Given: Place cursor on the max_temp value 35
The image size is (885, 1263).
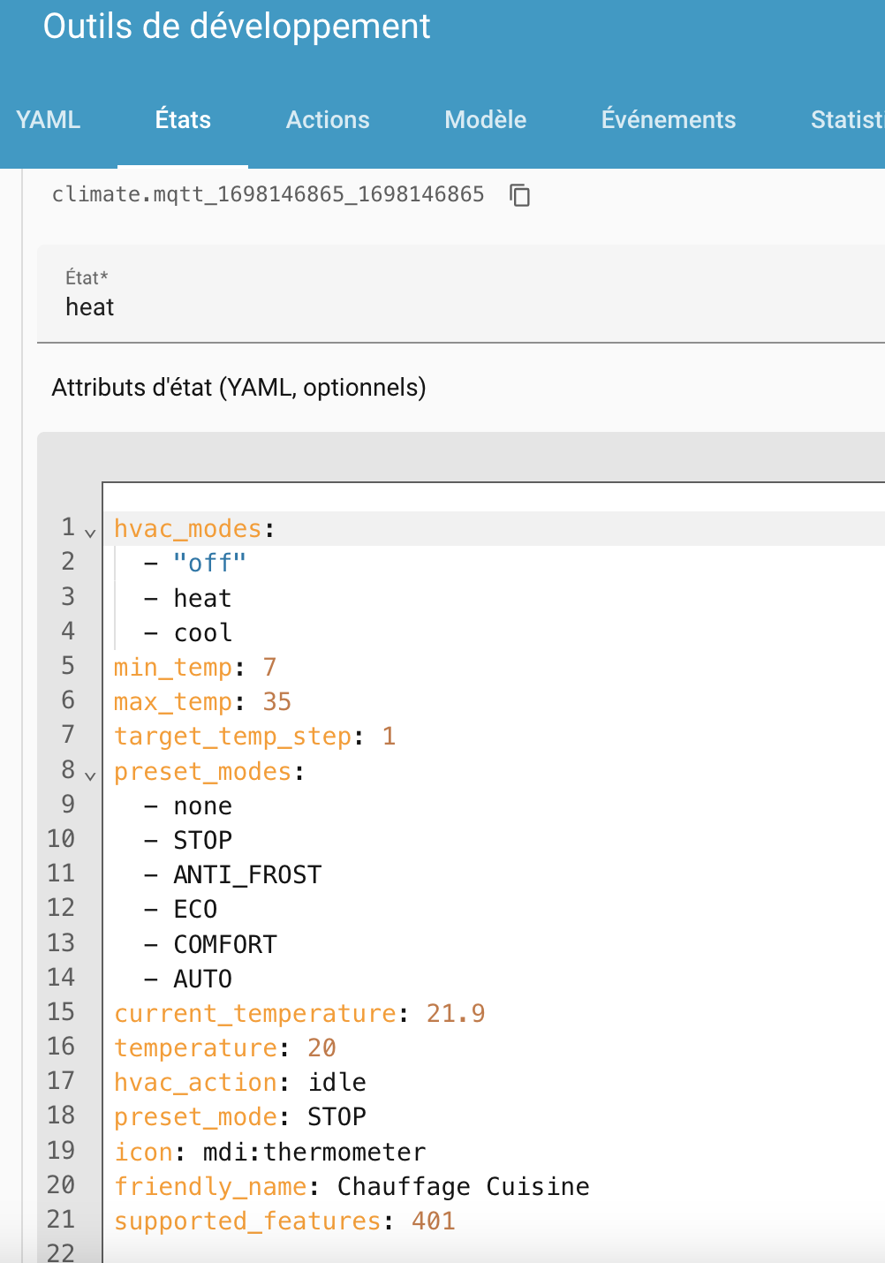Looking at the screenshot, I should pyautogui.click(x=276, y=702).
